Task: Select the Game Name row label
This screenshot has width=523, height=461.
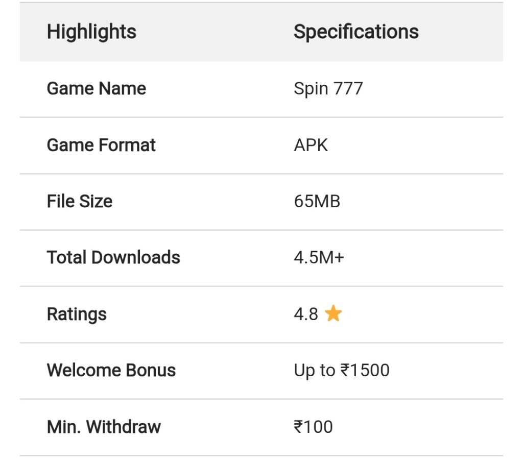Action: [x=97, y=89]
